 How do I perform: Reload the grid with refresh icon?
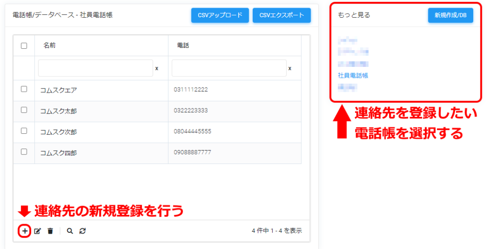click(82, 231)
